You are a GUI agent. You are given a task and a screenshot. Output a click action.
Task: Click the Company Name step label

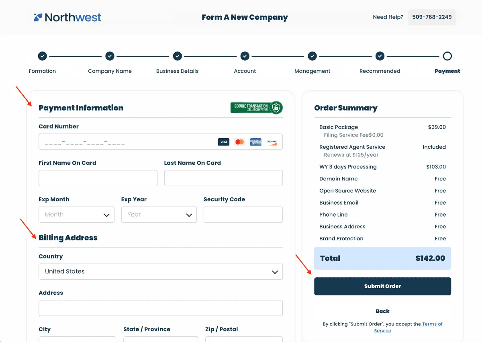pyautogui.click(x=110, y=71)
